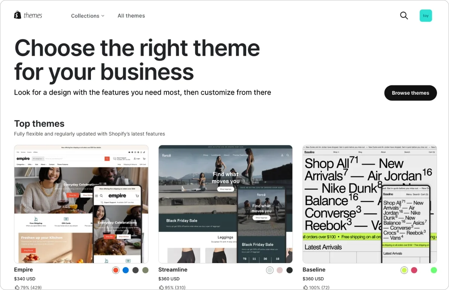The image size is (449, 290).
Task: Select Empire's blue color swatch
Action: [x=126, y=270]
